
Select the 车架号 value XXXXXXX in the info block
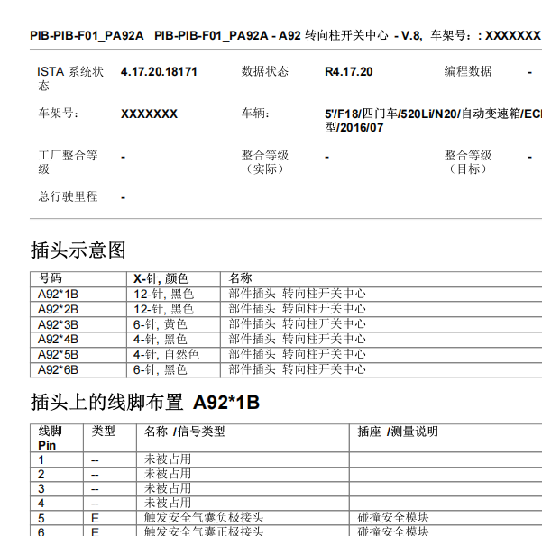click(x=149, y=114)
